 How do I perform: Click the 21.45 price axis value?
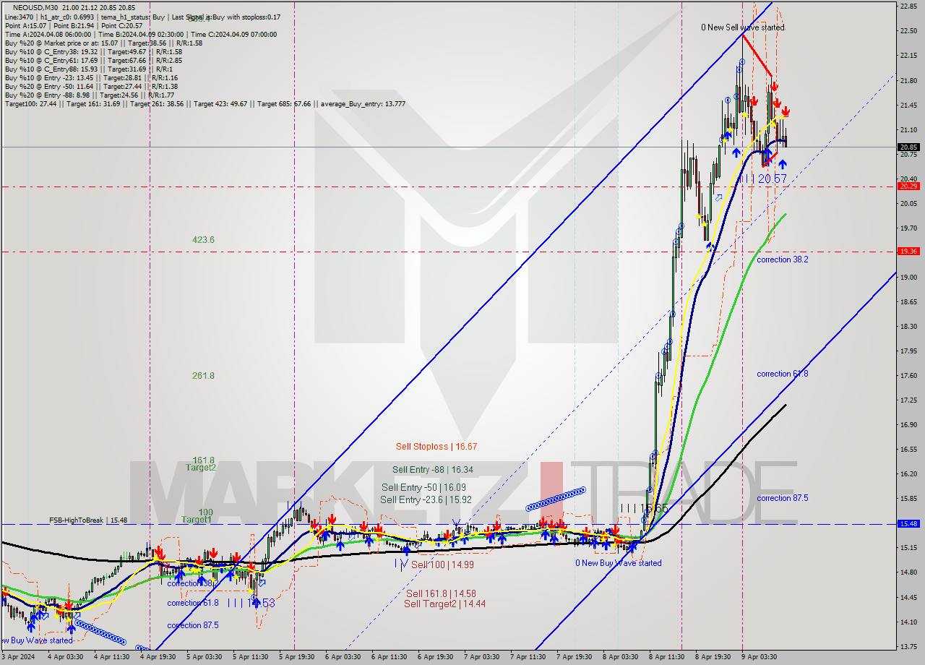pyautogui.click(x=908, y=106)
